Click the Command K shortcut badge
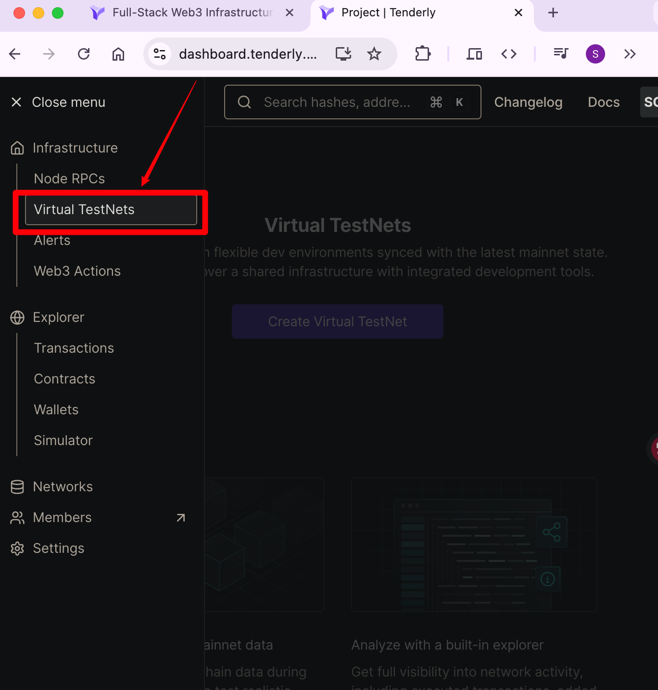Screen dimensions: 658x690 (x=448, y=102)
